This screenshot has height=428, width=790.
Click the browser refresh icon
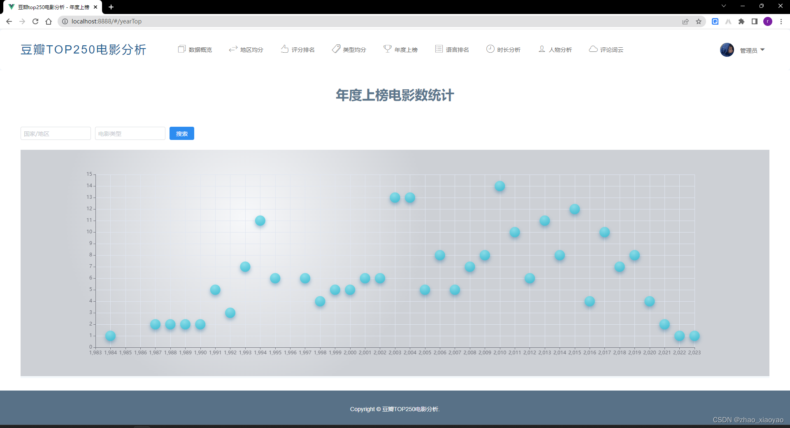[x=35, y=21]
